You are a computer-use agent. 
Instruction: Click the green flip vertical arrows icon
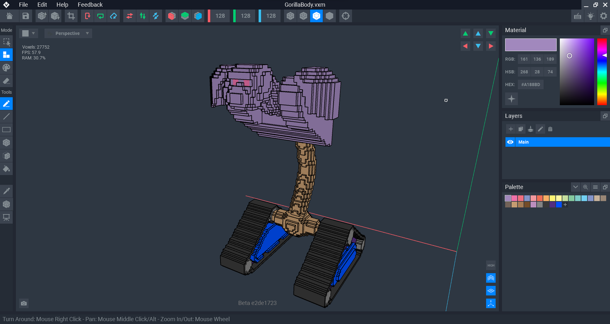pyautogui.click(x=143, y=16)
